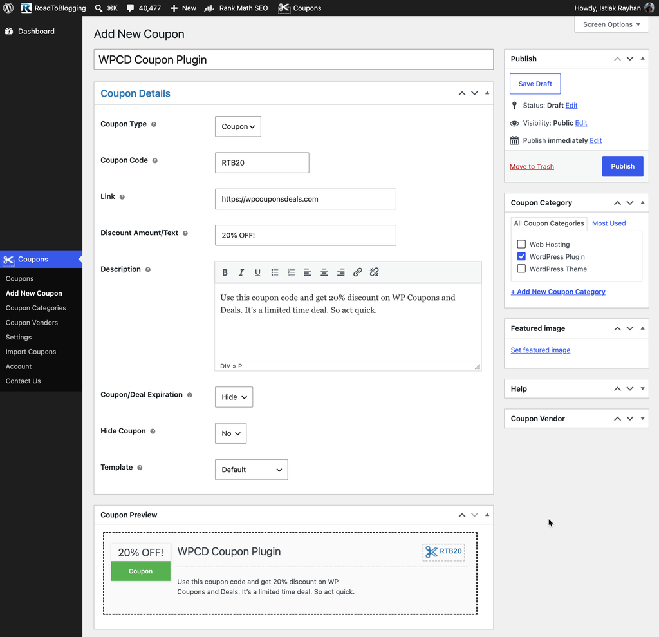Switch to Most Used categories tab

point(609,223)
